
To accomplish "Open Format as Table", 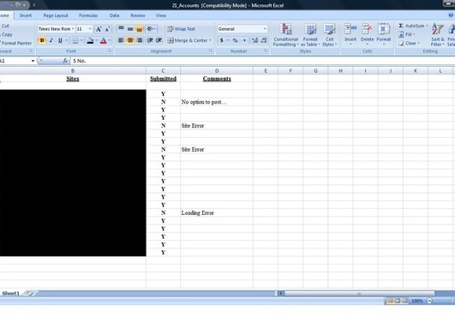I will pyautogui.click(x=310, y=35).
